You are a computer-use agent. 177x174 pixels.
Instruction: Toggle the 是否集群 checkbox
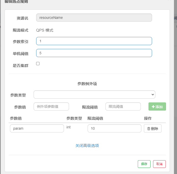(38, 64)
